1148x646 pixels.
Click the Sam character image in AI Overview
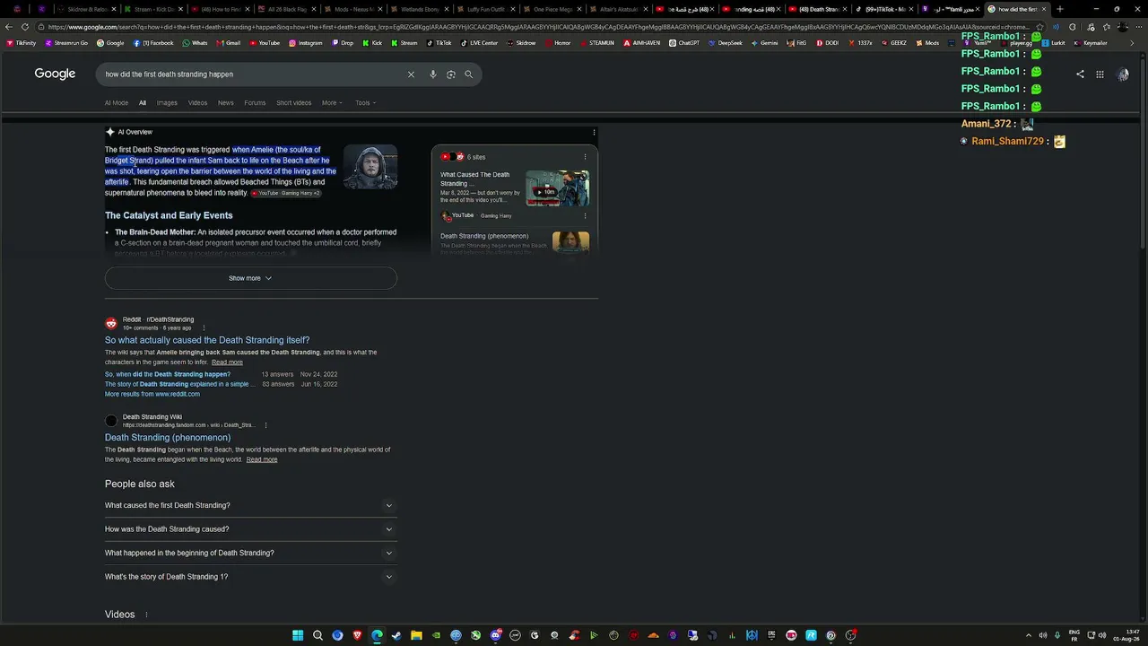370,167
